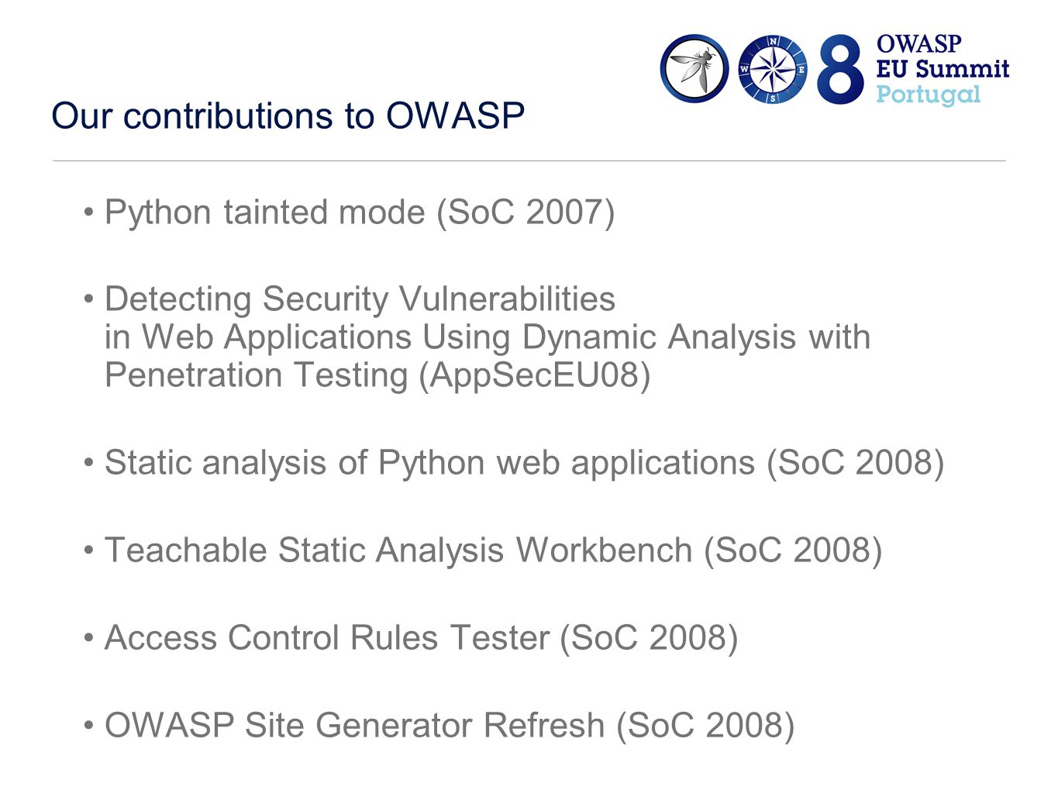Click the large blue number 8 graphic
This screenshot has height=794, width=1058.
coord(840,69)
